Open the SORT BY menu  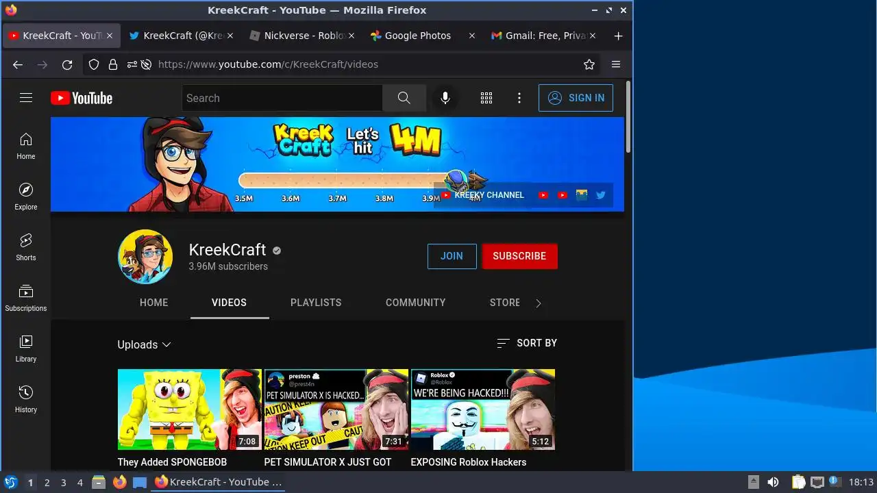[x=527, y=343]
